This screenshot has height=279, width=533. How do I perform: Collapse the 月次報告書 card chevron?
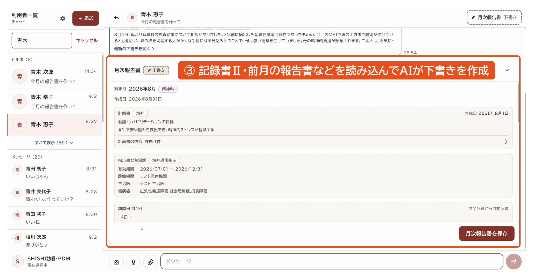[507, 70]
